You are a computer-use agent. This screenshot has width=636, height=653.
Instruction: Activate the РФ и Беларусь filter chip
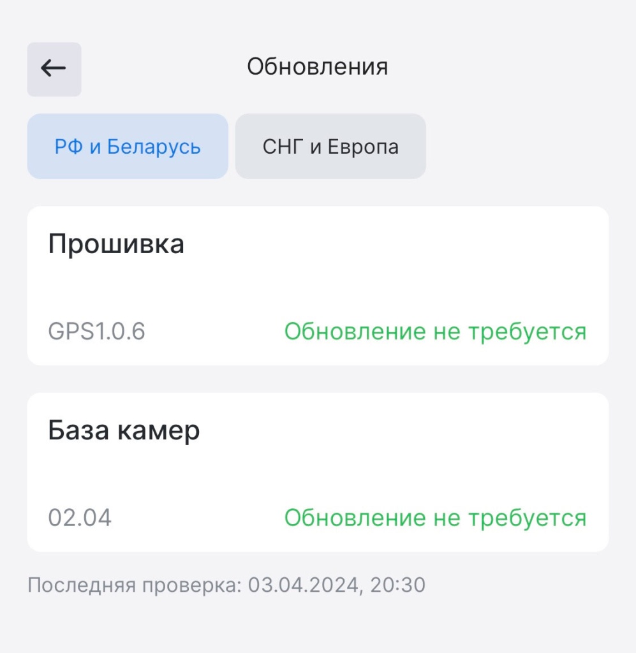(127, 146)
